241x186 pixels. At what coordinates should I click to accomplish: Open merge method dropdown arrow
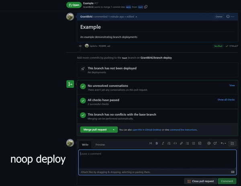[114, 130]
